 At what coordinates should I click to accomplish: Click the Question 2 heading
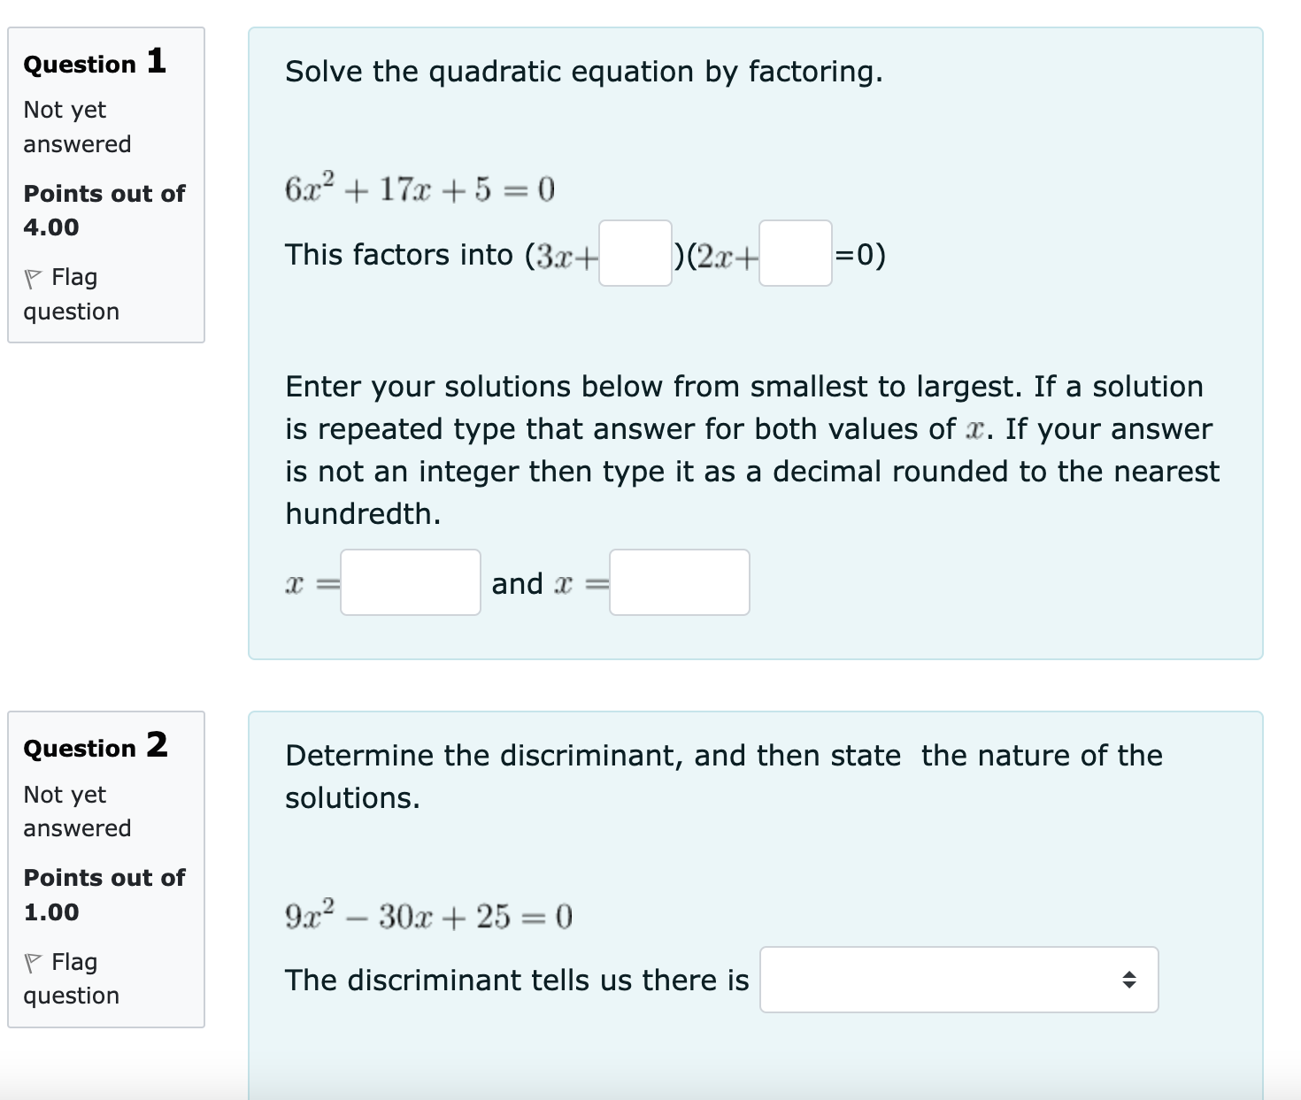click(x=94, y=746)
